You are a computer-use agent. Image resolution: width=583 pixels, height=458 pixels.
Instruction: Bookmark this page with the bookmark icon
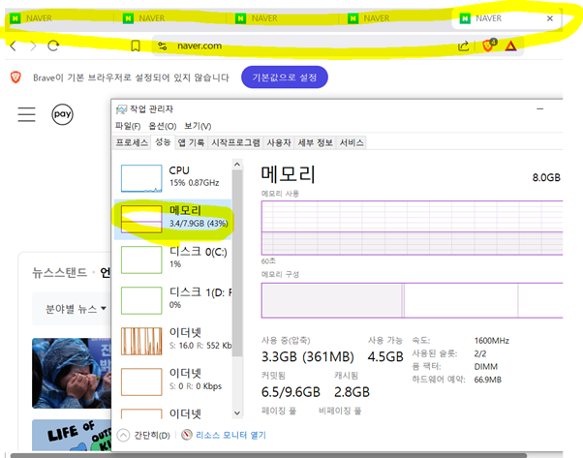coord(136,46)
